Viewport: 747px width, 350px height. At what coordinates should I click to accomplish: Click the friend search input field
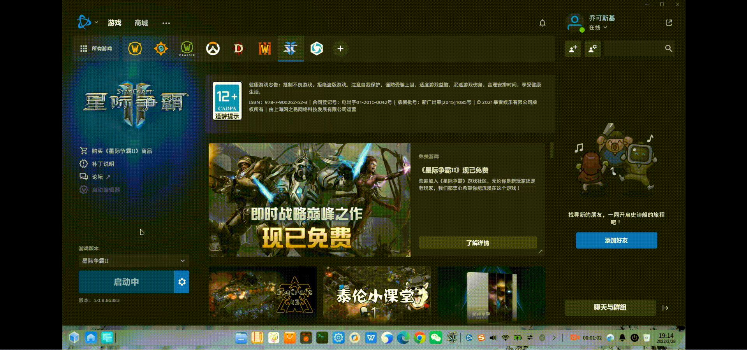(633, 49)
